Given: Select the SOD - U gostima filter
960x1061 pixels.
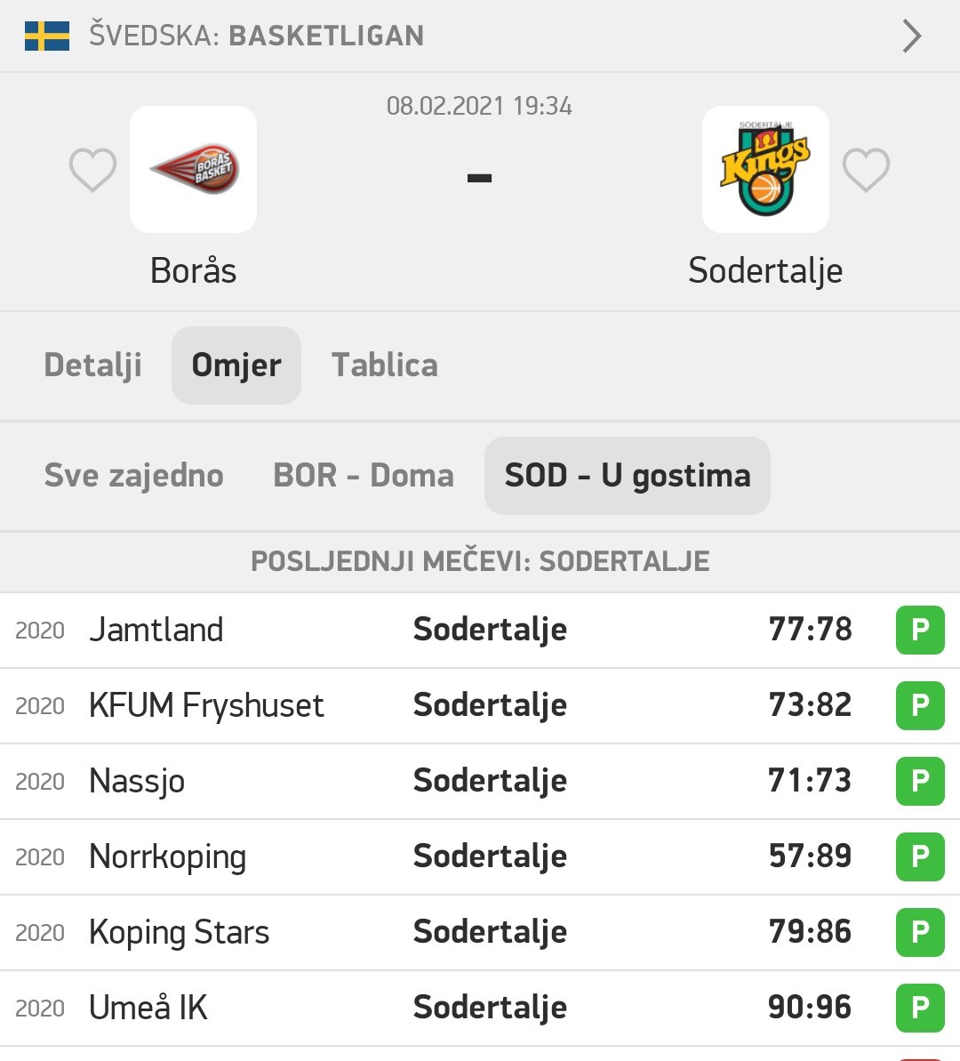Looking at the screenshot, I should point(628,476).
